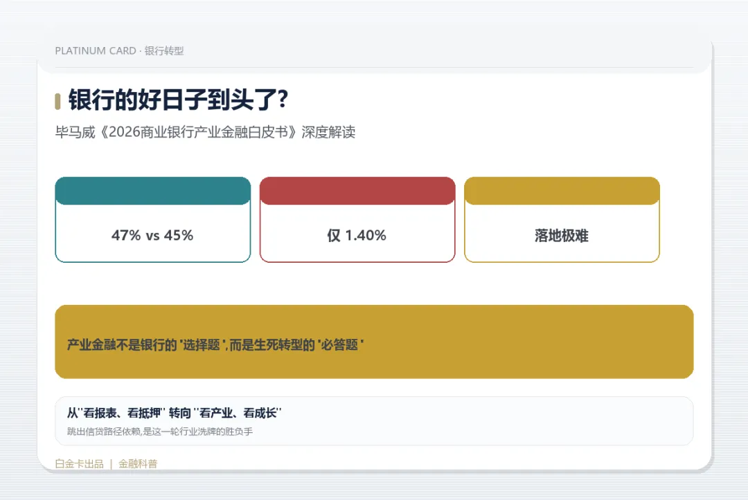Screen dimensions: 748x500
Task: Select the 落地极难 card text
Action: click(x=562, y=235)
